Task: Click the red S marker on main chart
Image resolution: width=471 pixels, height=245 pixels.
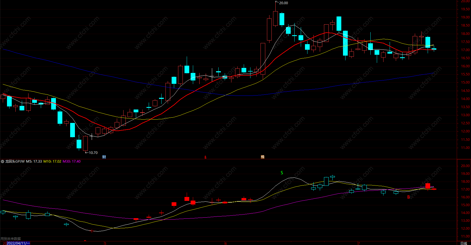Action: (x=205, y=157)
